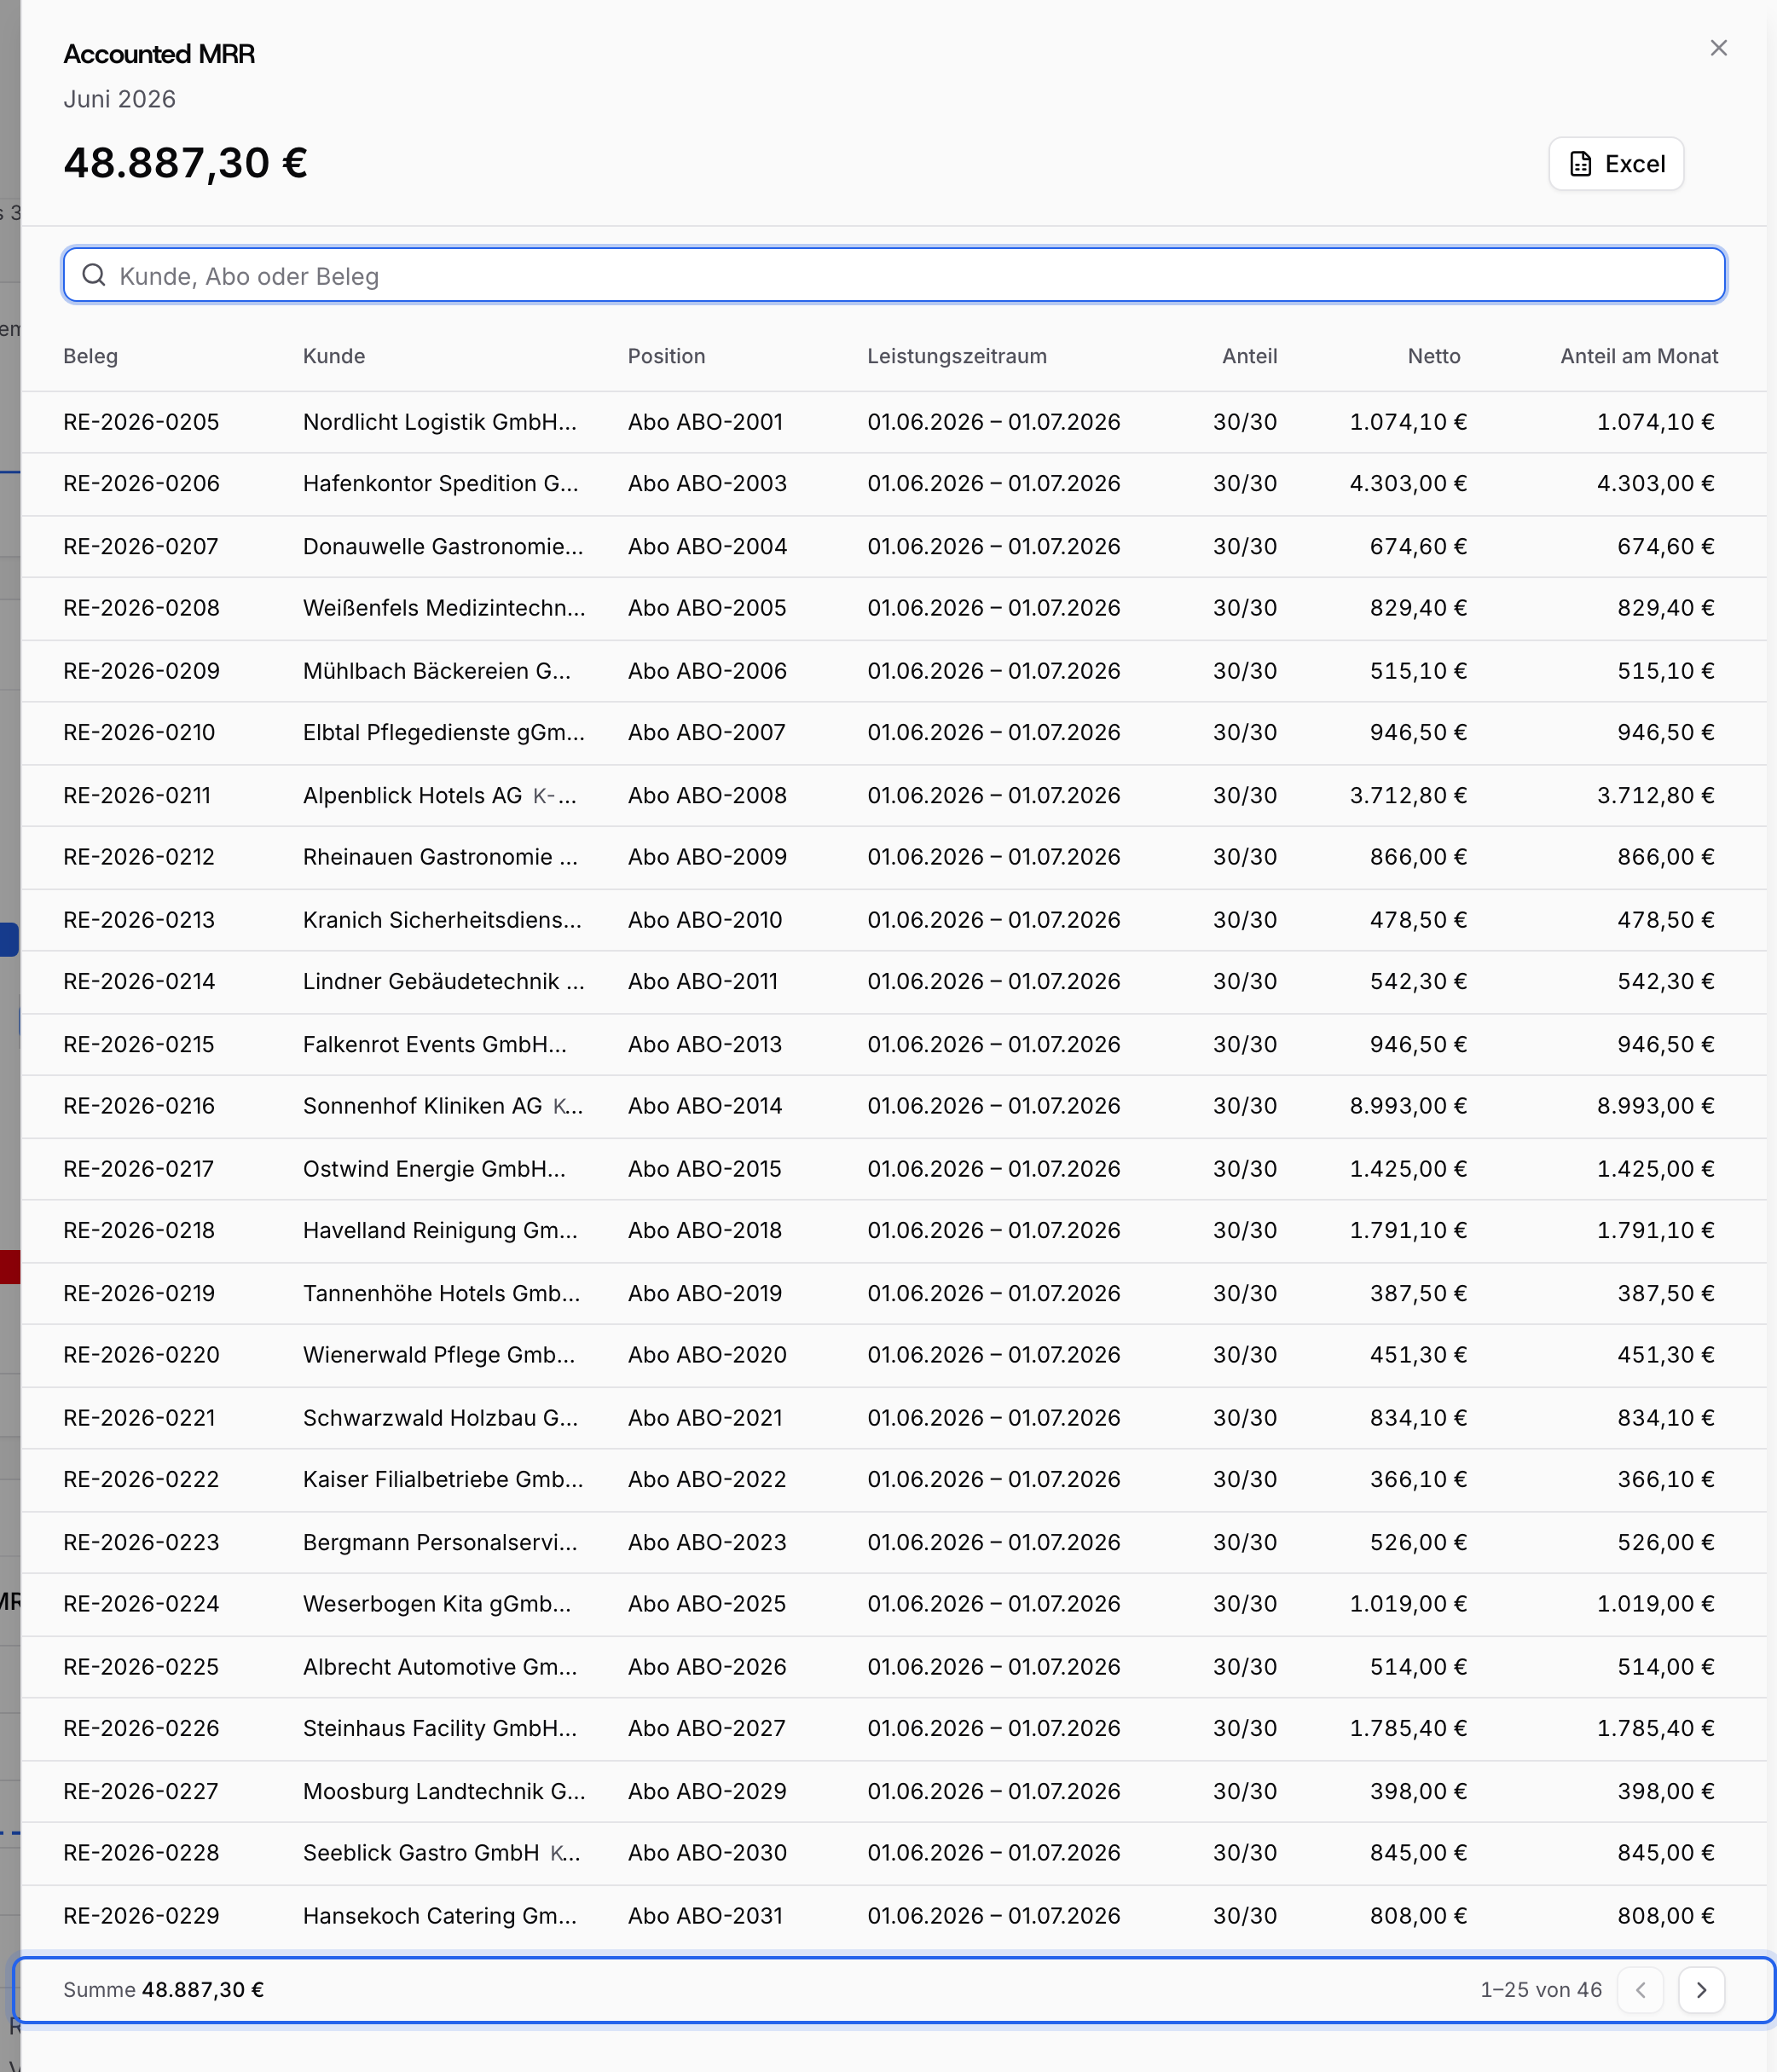Click Abo ABO-2009 position cell
Viewport: 1777px width, 2072px height.
tap(707, 857)
